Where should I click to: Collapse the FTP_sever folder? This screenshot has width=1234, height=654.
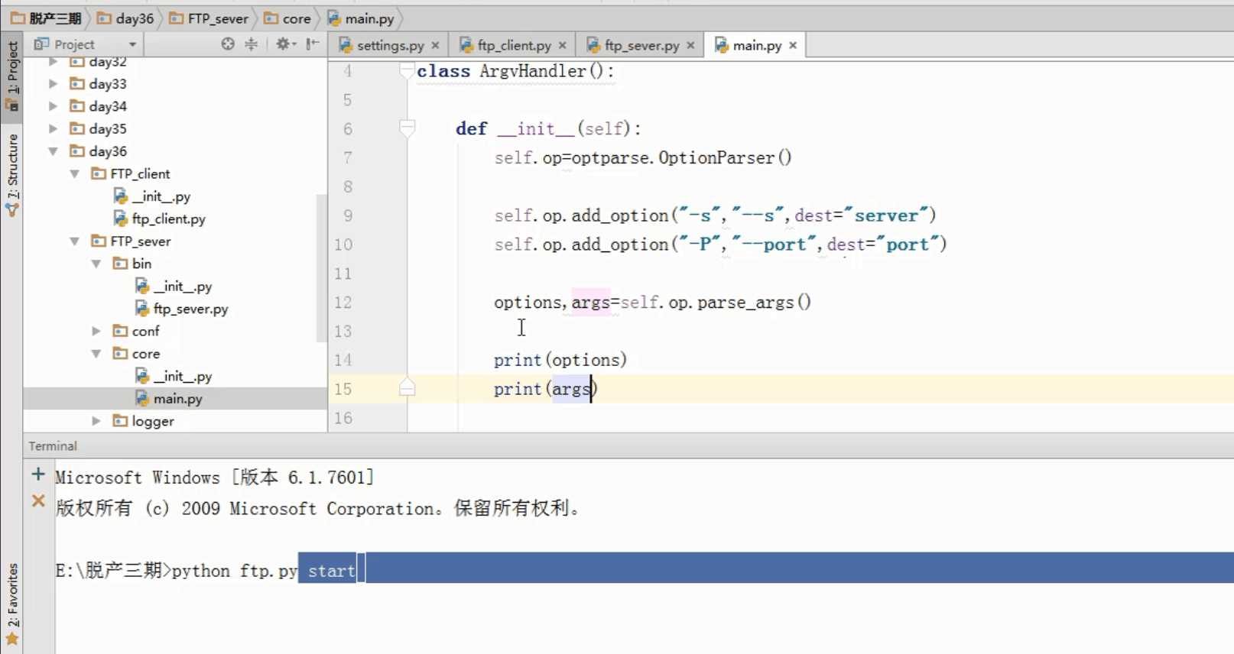click(x=74, y=241)
